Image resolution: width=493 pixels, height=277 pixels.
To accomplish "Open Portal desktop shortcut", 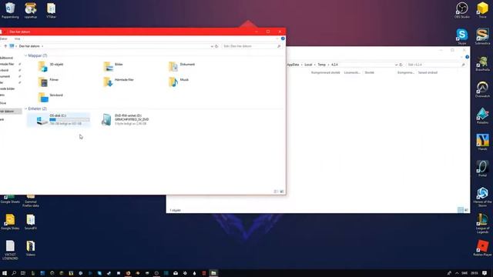I will pos(482,169).
